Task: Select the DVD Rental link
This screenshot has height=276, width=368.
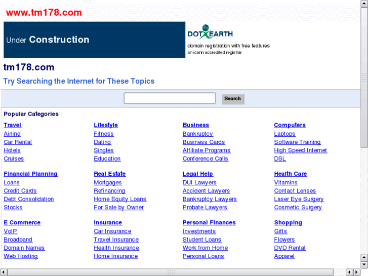Action: point(290,248)
